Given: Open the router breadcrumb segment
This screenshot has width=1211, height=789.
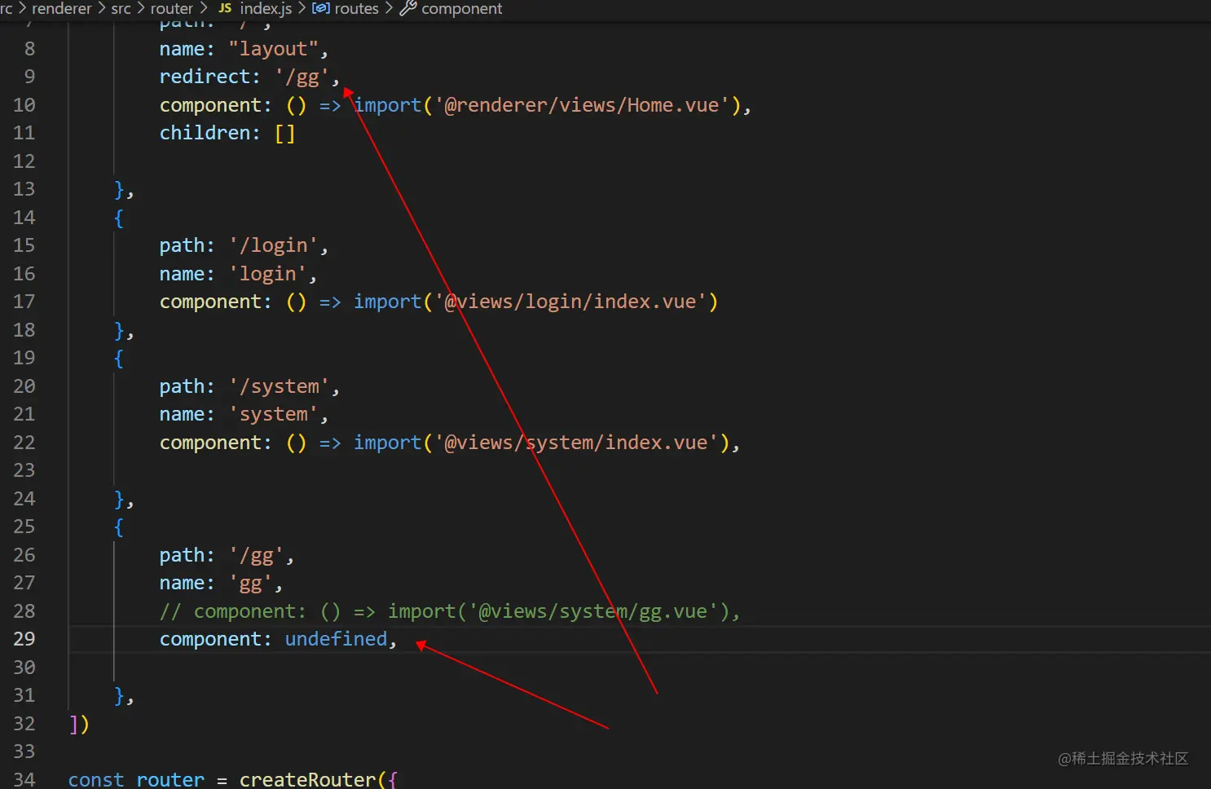Looking at the screenshot, I should pos(171,9).
